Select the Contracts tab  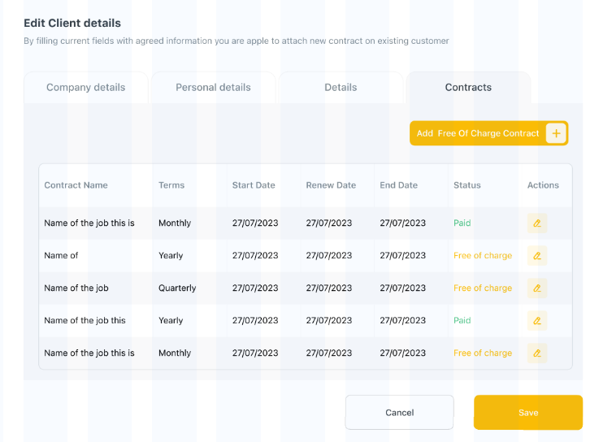click(468, 88)
